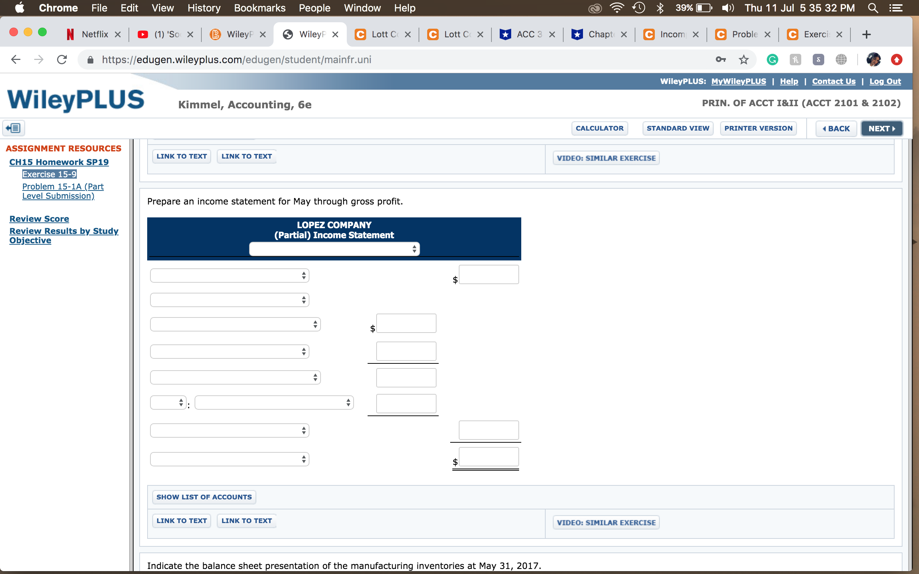The image size is (919, 574).
Task: Go back with browser back arrow
Action: 16,60
